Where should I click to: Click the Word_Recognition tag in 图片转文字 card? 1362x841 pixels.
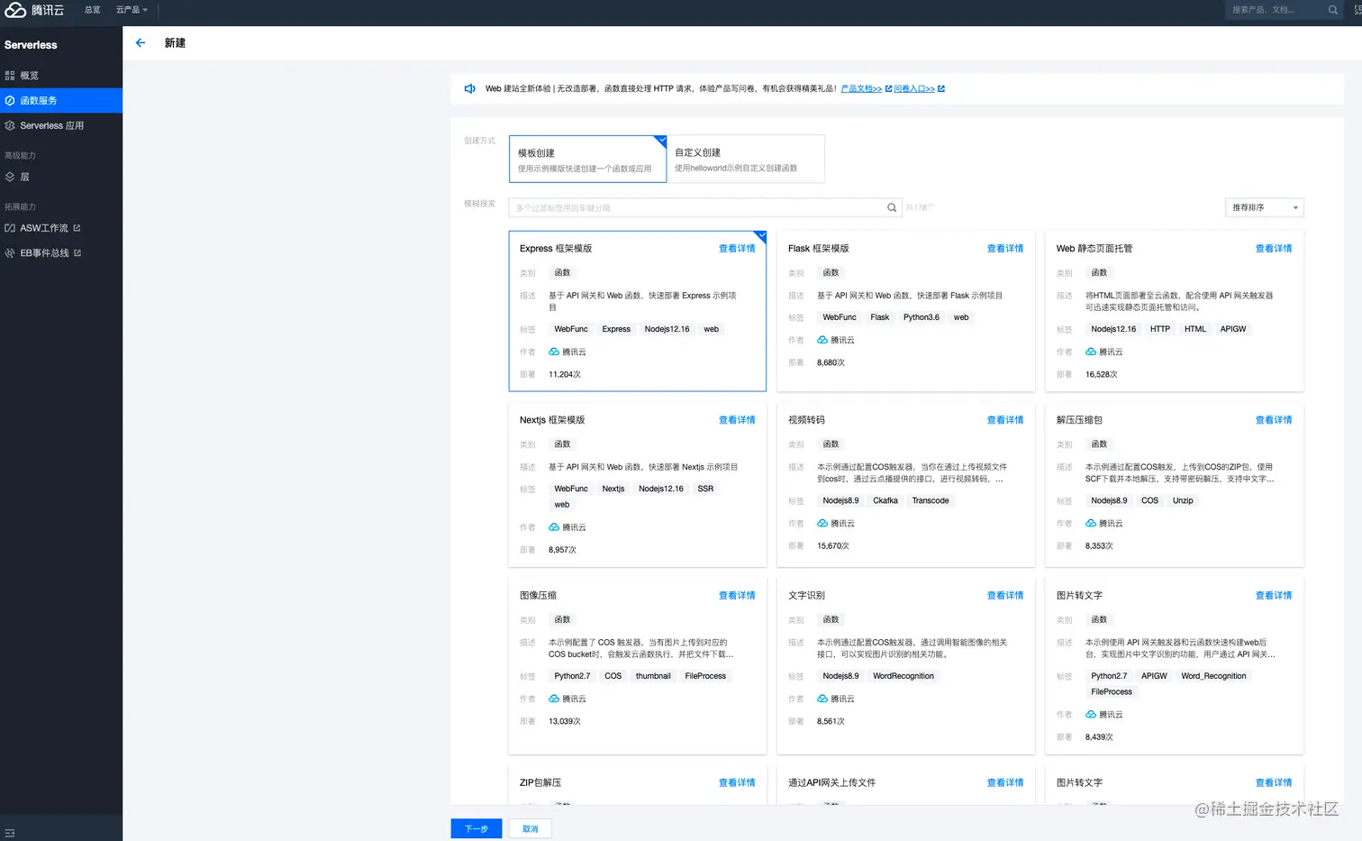[1213, 676]
